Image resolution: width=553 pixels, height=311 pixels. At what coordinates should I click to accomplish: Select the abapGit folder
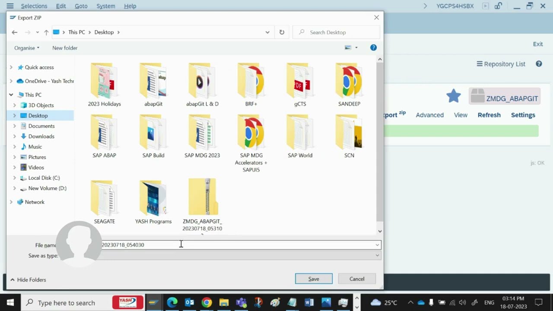[153, 85]
